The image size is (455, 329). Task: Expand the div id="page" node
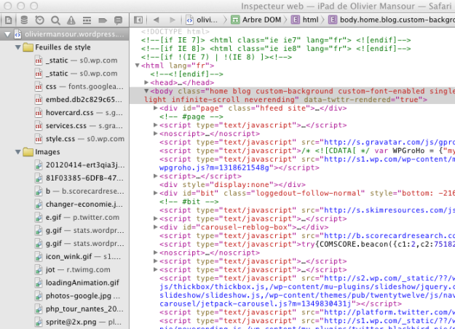click(156, 108)
